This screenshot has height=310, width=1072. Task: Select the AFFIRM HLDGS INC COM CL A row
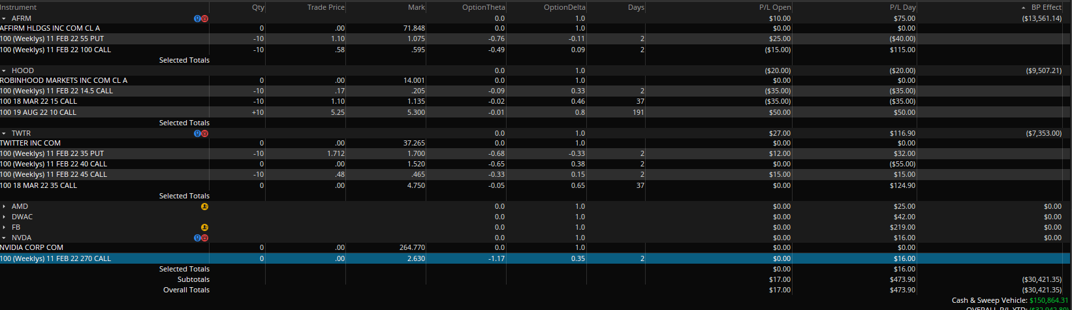point(535,28)
